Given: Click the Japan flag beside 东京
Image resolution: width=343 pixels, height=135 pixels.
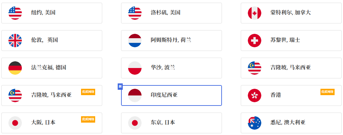Looking at the screenshot, I should point(135,123).
